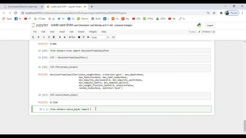Open the G Class bookmark

[40, 19]
